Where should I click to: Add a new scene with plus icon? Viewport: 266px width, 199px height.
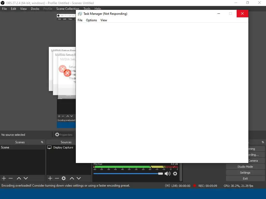click(x=4, y=178)
